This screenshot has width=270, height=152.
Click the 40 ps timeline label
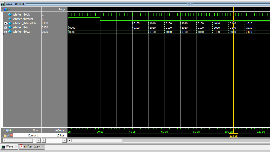click(132, 132)
